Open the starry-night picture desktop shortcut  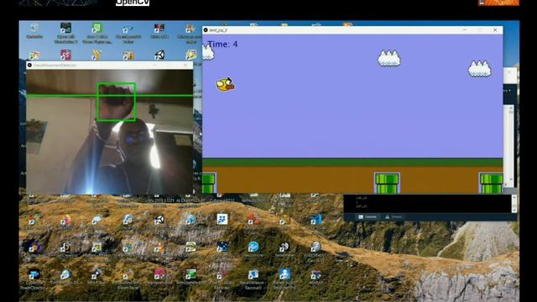point(222,247)
